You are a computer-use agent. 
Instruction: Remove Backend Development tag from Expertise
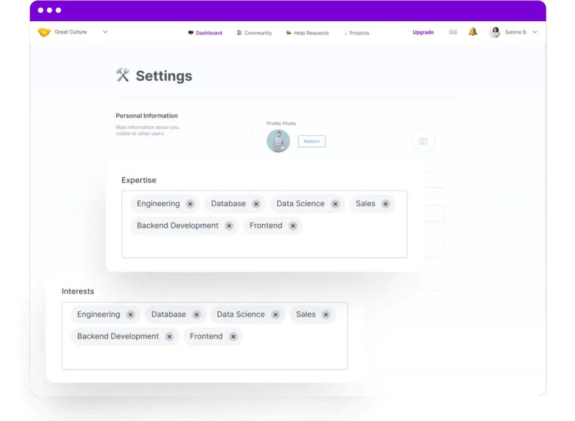[229, 226]
